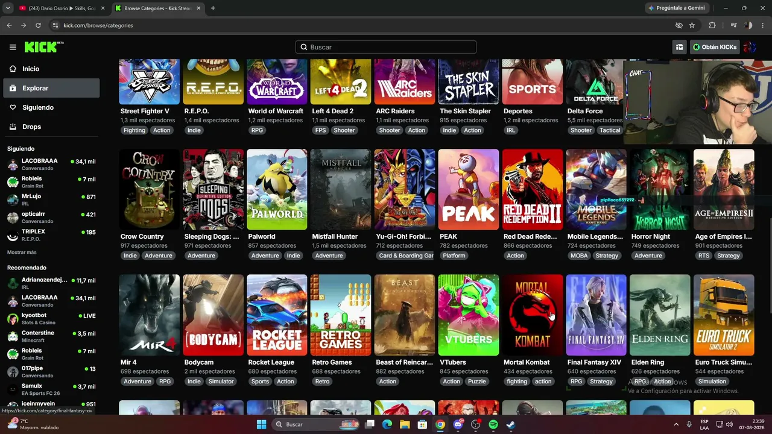This screenshot has height=434, width=772.
Task: Click the taskbar microphone icon
Action: pos(689,424)
